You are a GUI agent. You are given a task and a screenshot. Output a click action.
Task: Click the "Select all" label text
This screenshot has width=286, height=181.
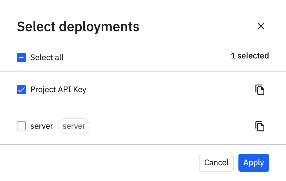pyautogui.click(x=47, y=58)
